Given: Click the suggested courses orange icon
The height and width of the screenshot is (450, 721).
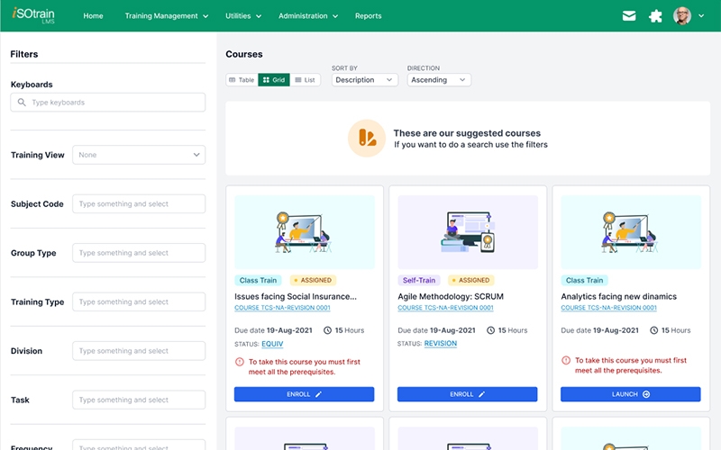Looking at the screenshot, I should (367, 139).
